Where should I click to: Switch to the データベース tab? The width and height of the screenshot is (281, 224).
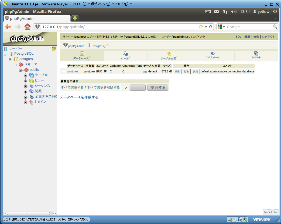(82, 56)
